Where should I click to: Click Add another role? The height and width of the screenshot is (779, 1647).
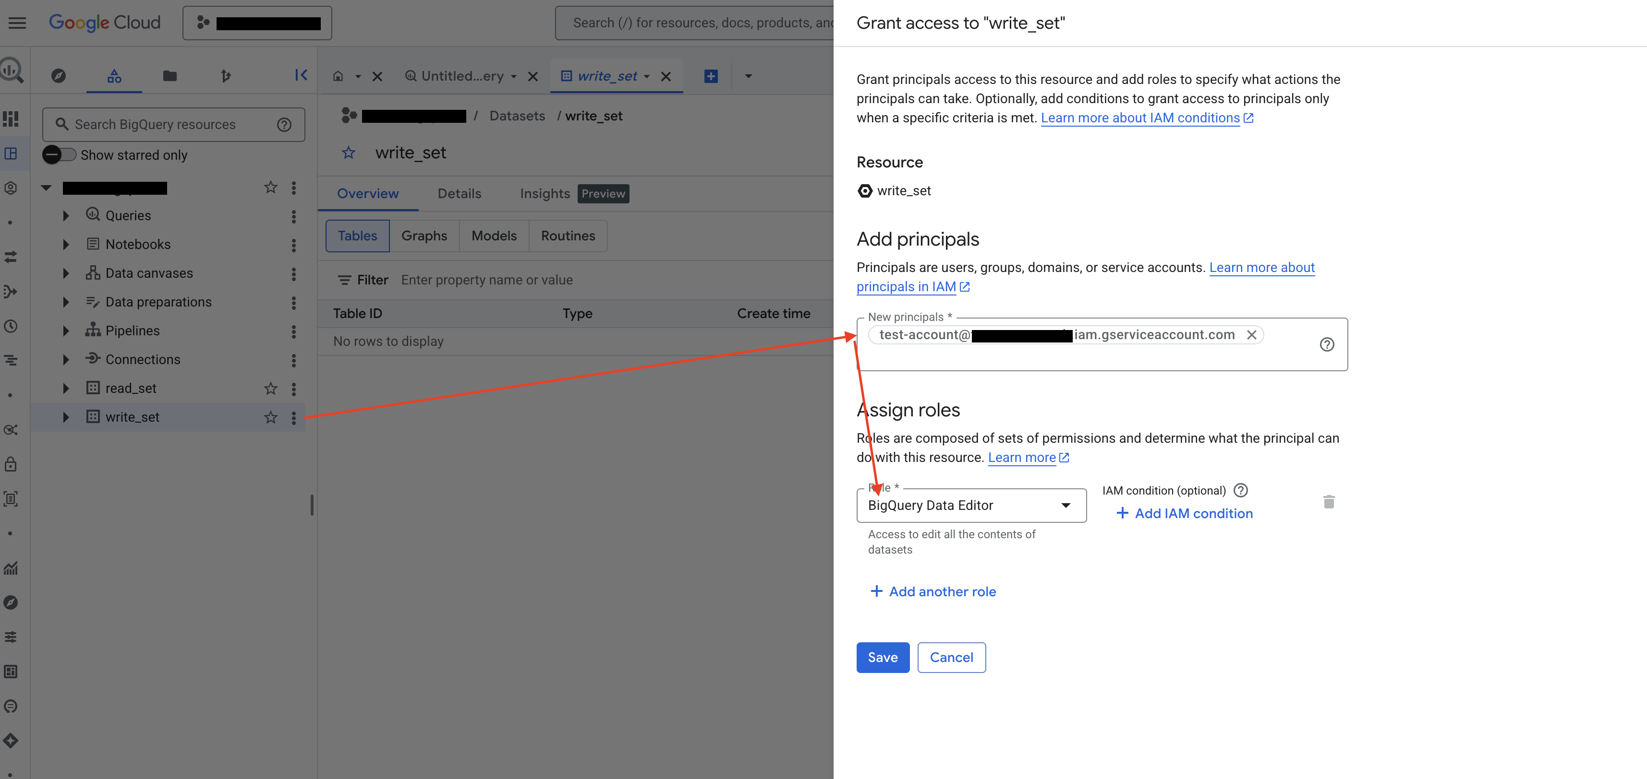point(933,591)
